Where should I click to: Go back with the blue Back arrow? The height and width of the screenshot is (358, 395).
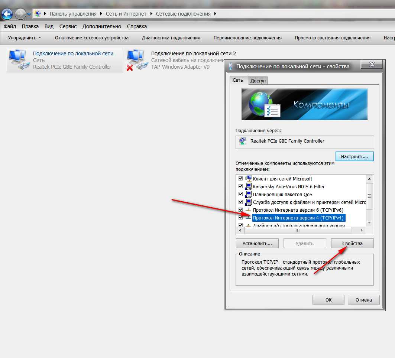click(x=7, y=14)
